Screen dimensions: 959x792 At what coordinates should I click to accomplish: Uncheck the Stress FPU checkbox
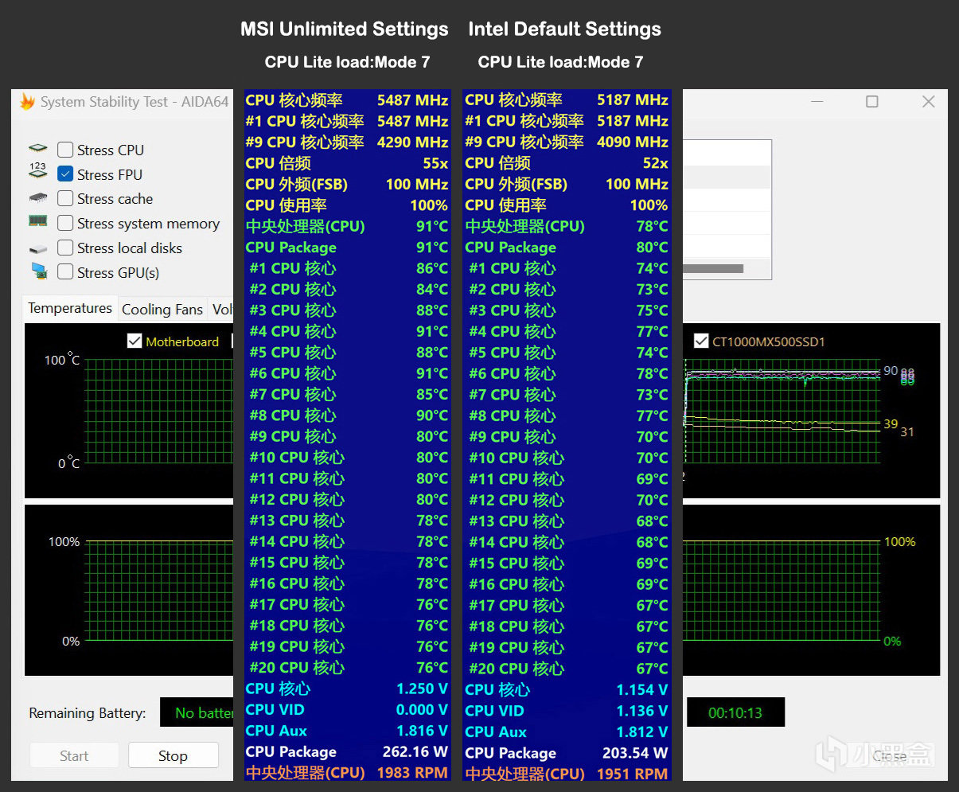tap(65, 174)
